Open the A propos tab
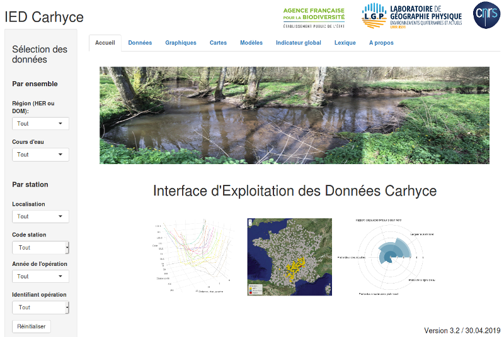This screenshot has width=504, height=337. click(381, 43)
